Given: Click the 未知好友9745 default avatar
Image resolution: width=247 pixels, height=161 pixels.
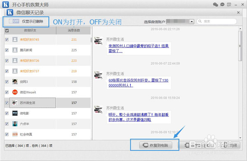Looking at the screenshot, I should [x=15, y=39].
